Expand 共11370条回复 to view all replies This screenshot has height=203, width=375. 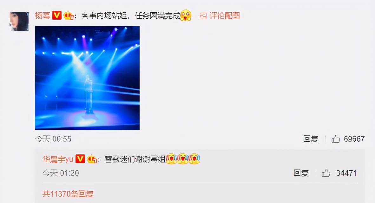[x=68, y=194]
